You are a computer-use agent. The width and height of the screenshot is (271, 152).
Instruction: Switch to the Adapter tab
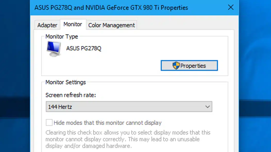(x=47, y=25)
